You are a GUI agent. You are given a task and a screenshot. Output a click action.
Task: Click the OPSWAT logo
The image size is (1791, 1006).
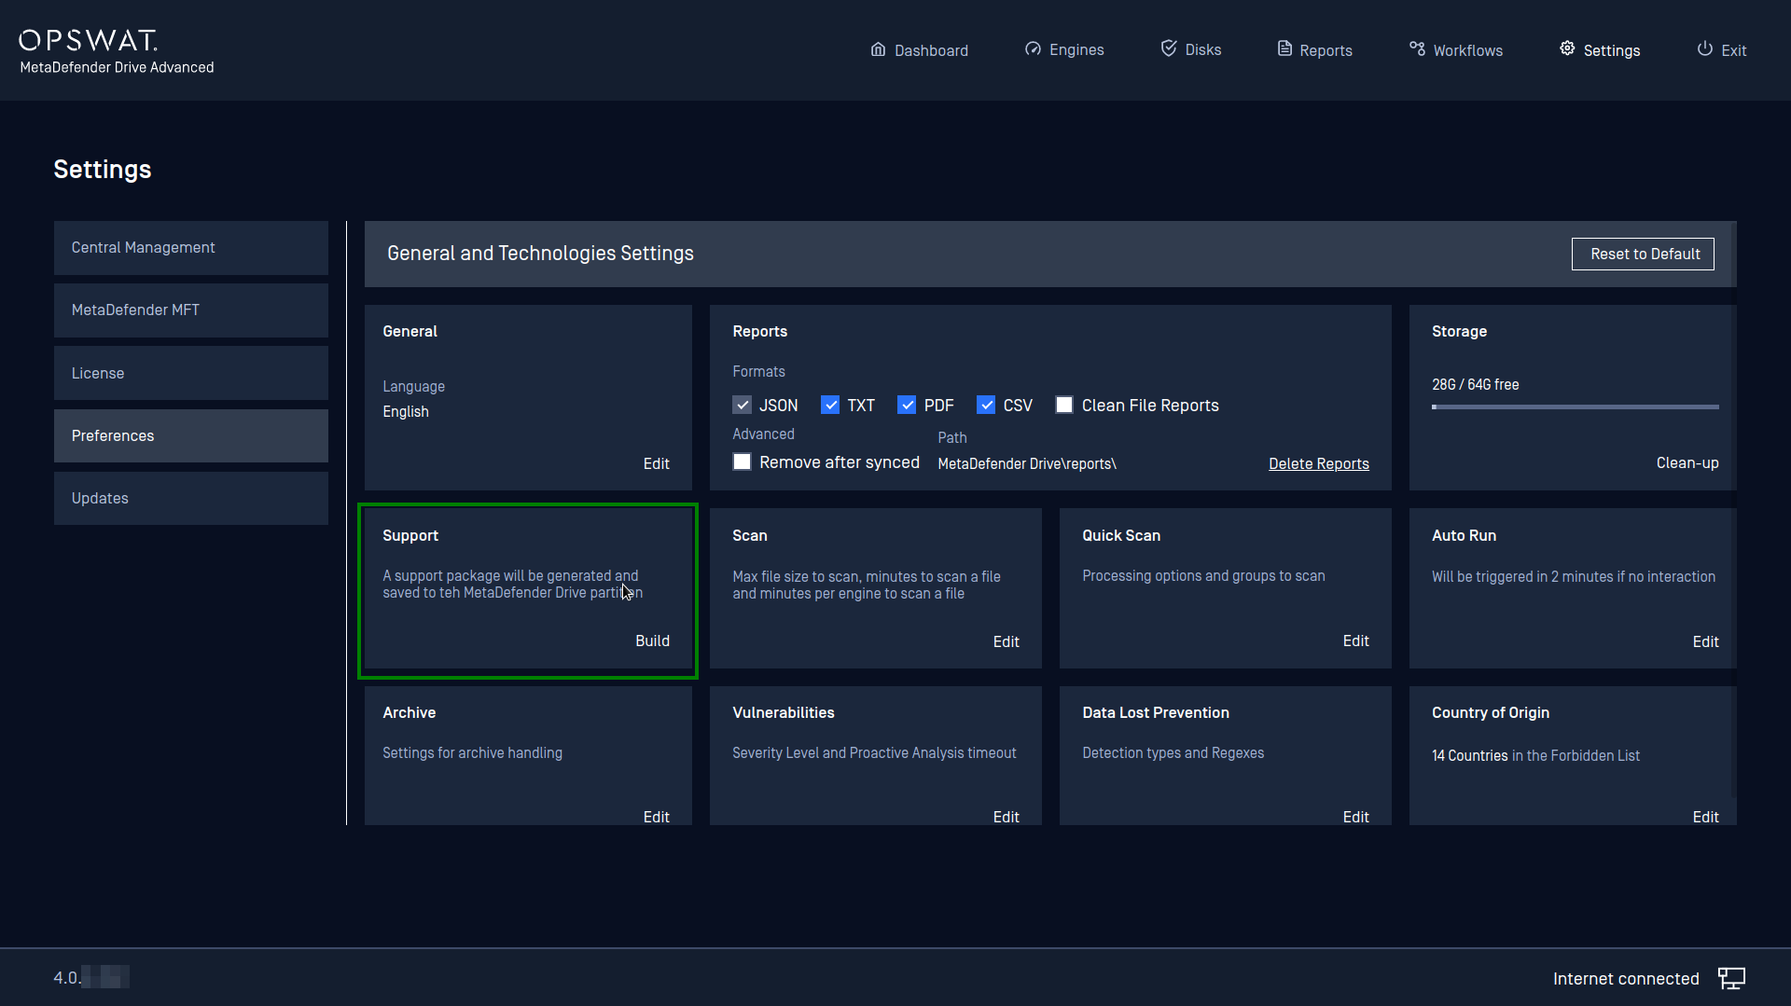(89, 40)
